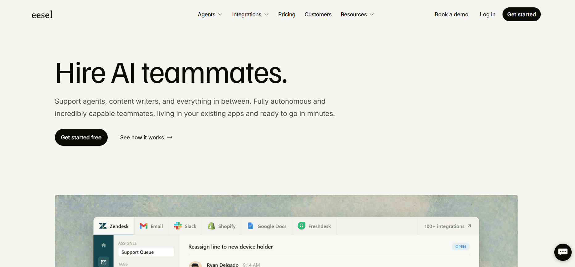Click the mail icon in the sidebar
This screenshot has width=575, height=267.
point(104,262)
